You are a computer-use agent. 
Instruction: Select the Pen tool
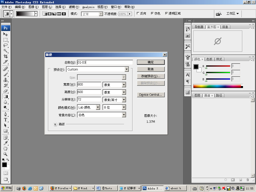click(5, 114)
